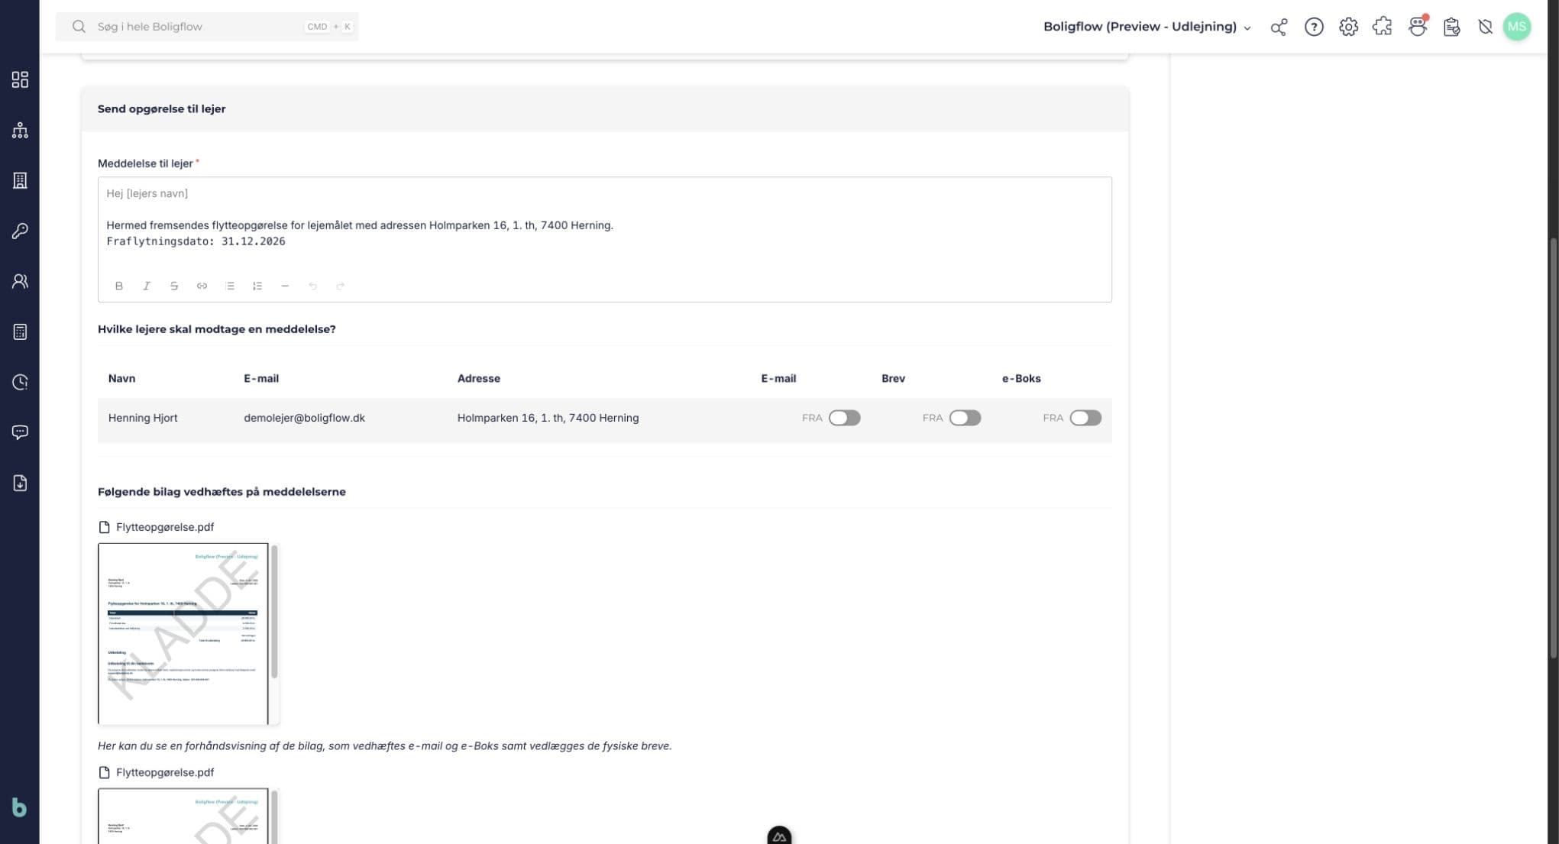Click the round dark floating icon at bottom
The width and height of the screenshot is (1559, 844).
[779, 836]
